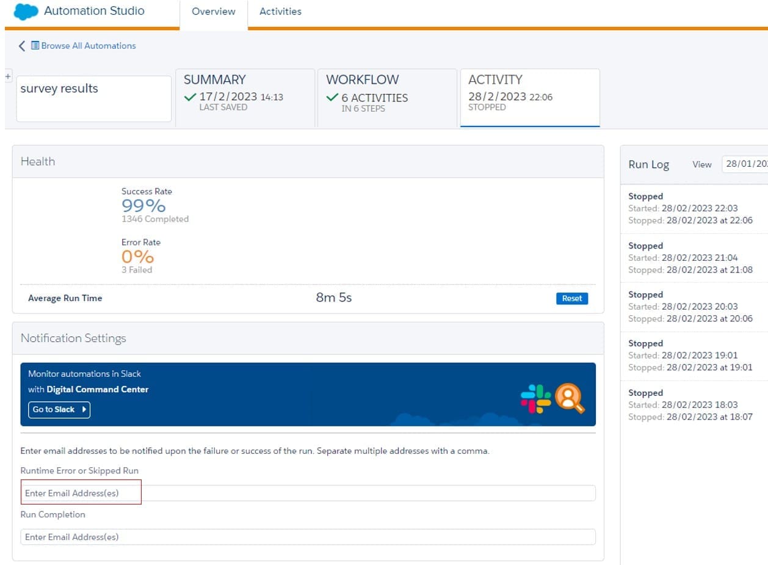Click the list icon beside Browse All Automations
Viewport: 768px width, 565px height.
(x=35, y=46)
